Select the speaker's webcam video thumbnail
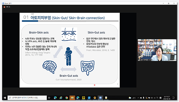This screenshot has width=179, height=102. 157,50
